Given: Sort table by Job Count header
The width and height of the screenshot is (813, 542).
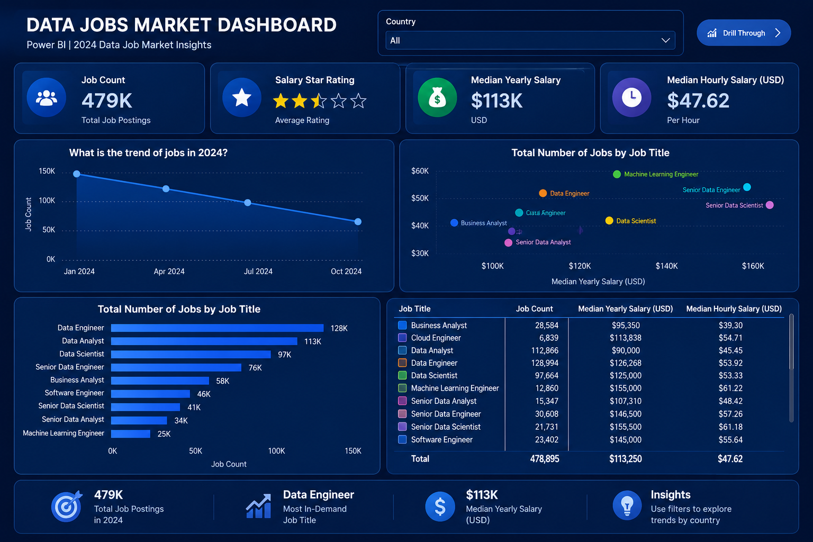Looking at the screenshot, I should (x=534, y=309).
